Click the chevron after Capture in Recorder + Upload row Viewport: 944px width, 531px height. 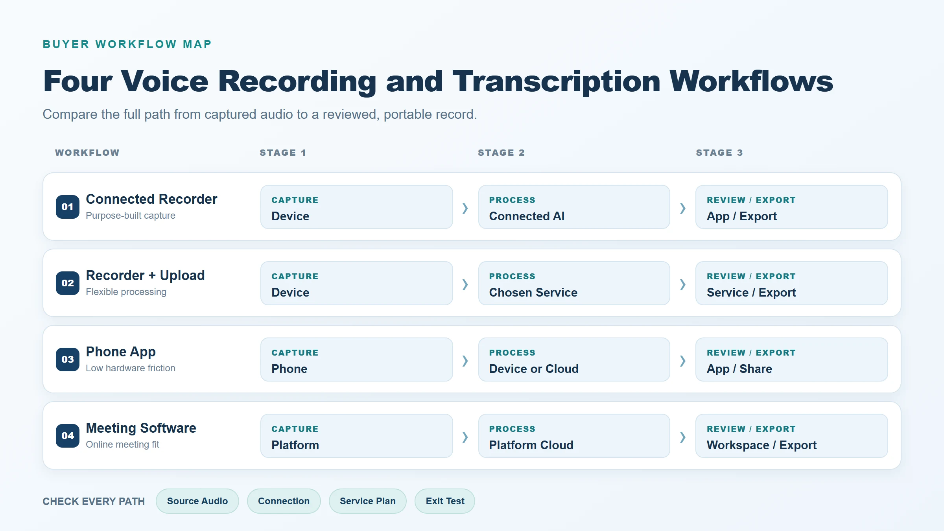pyautogui.click(x=465, y=284)
